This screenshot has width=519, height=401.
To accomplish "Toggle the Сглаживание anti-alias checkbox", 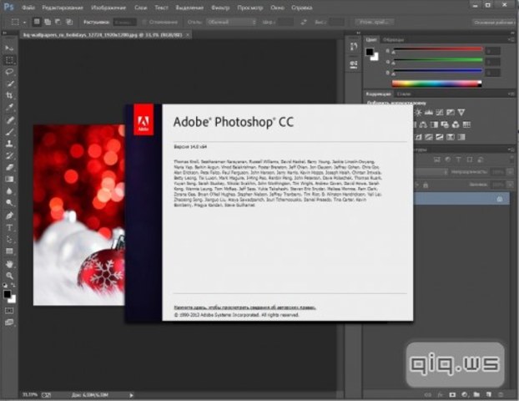I will (x=144, y=23).
